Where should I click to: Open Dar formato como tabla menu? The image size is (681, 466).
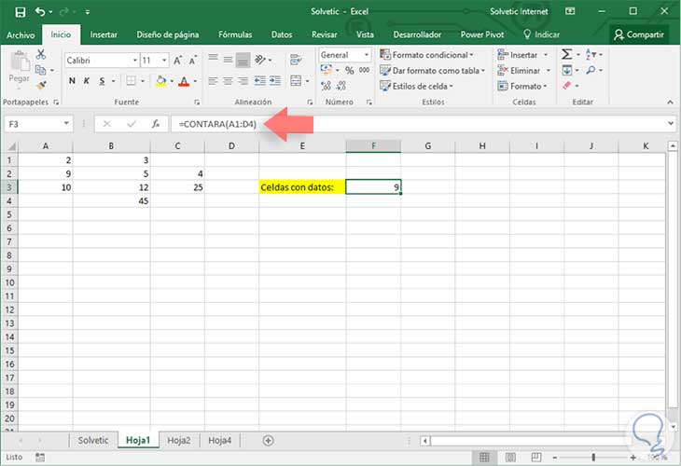pyautogui.click(x=432, y=70)
